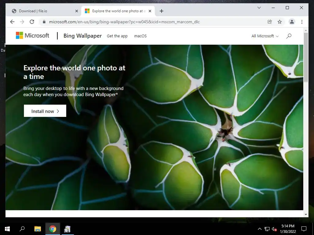Close the Download | file.io tab
The height and width of the screenshot is (235, 314).
coord(76,11)
